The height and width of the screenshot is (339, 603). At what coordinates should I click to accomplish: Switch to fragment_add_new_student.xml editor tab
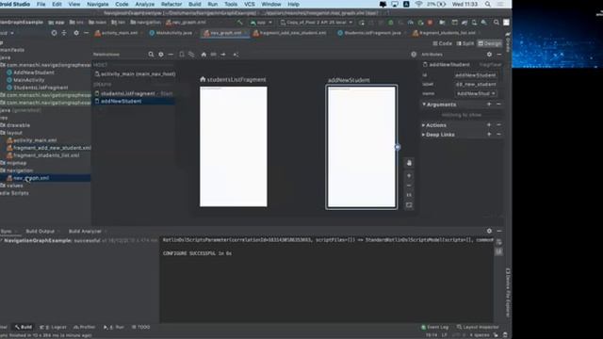tap(289, 33)
